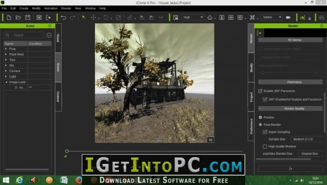Click the Undo arrow icon

point(64,18)
